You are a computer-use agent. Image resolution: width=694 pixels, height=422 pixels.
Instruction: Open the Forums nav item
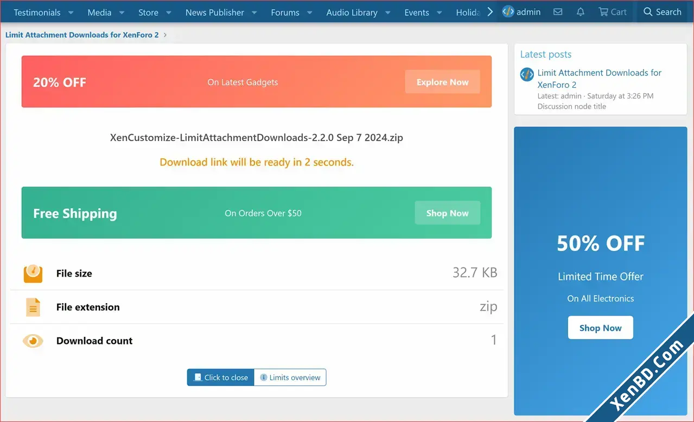tap(285, 12)
